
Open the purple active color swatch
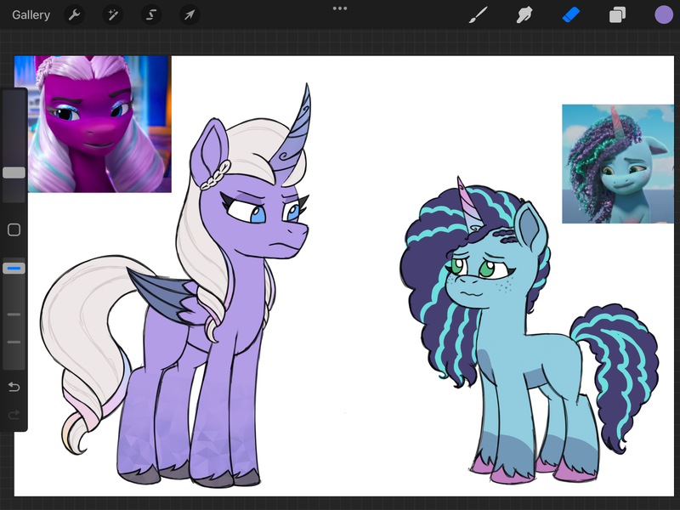664,14
